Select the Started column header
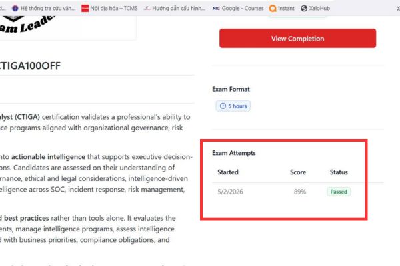This screenshot has height=266, width=400. click(x=227, y=172)
